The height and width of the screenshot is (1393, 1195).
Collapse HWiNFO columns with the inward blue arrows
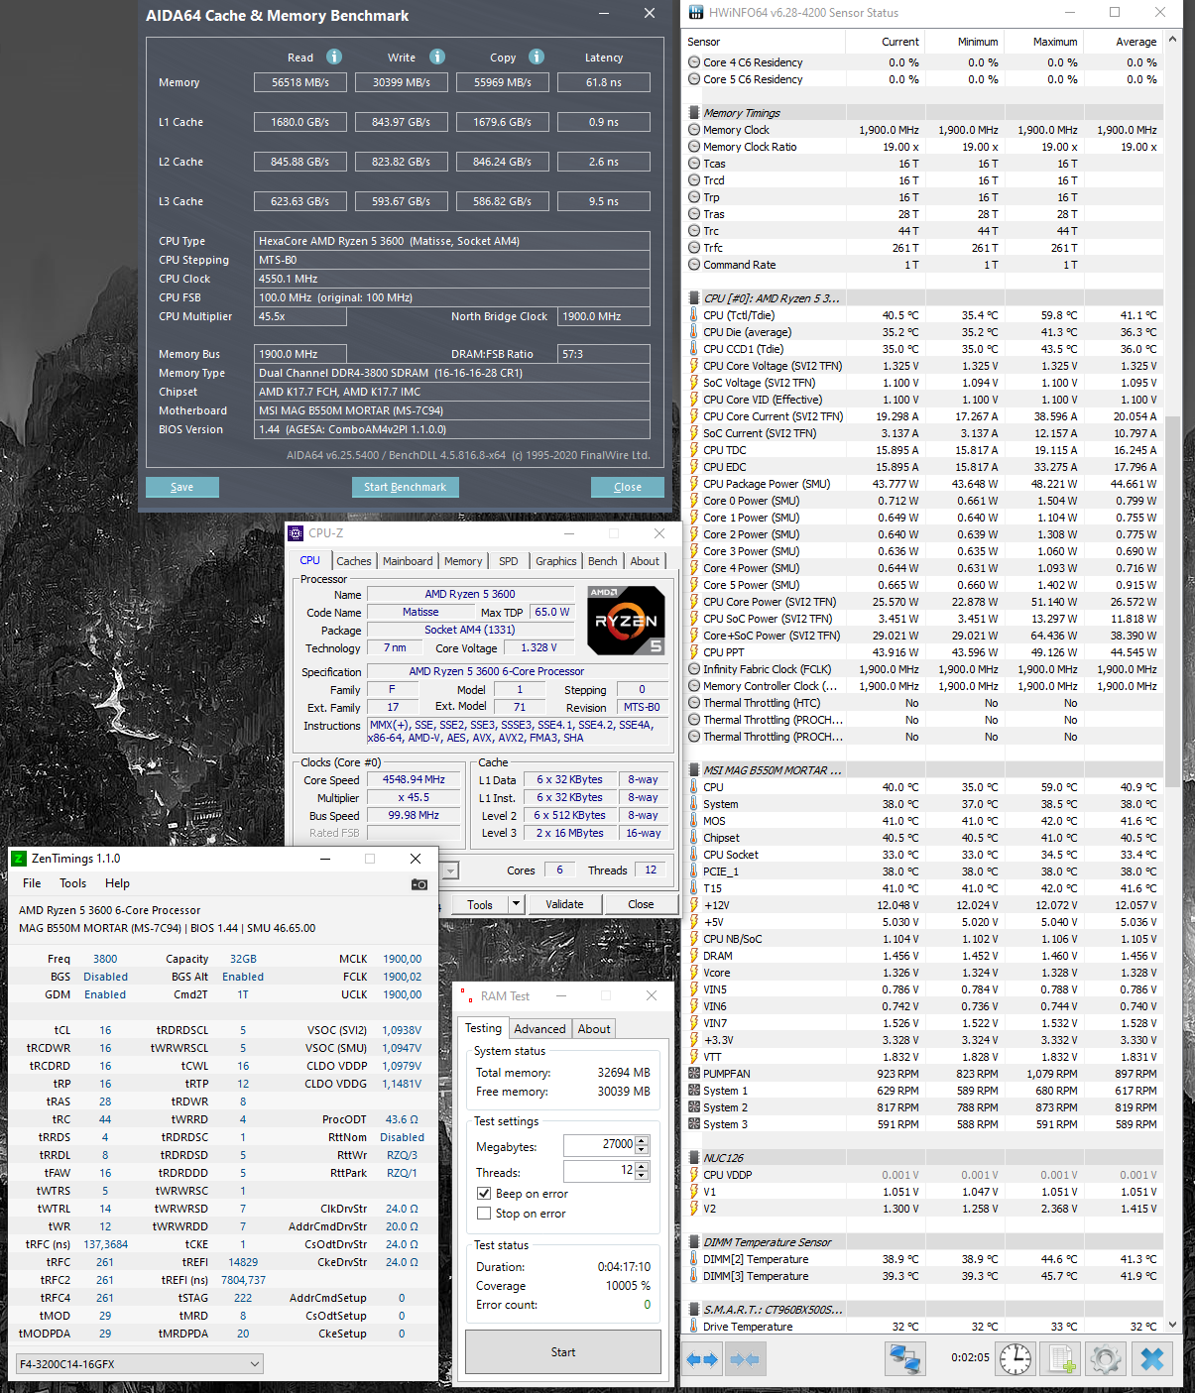745,1358
